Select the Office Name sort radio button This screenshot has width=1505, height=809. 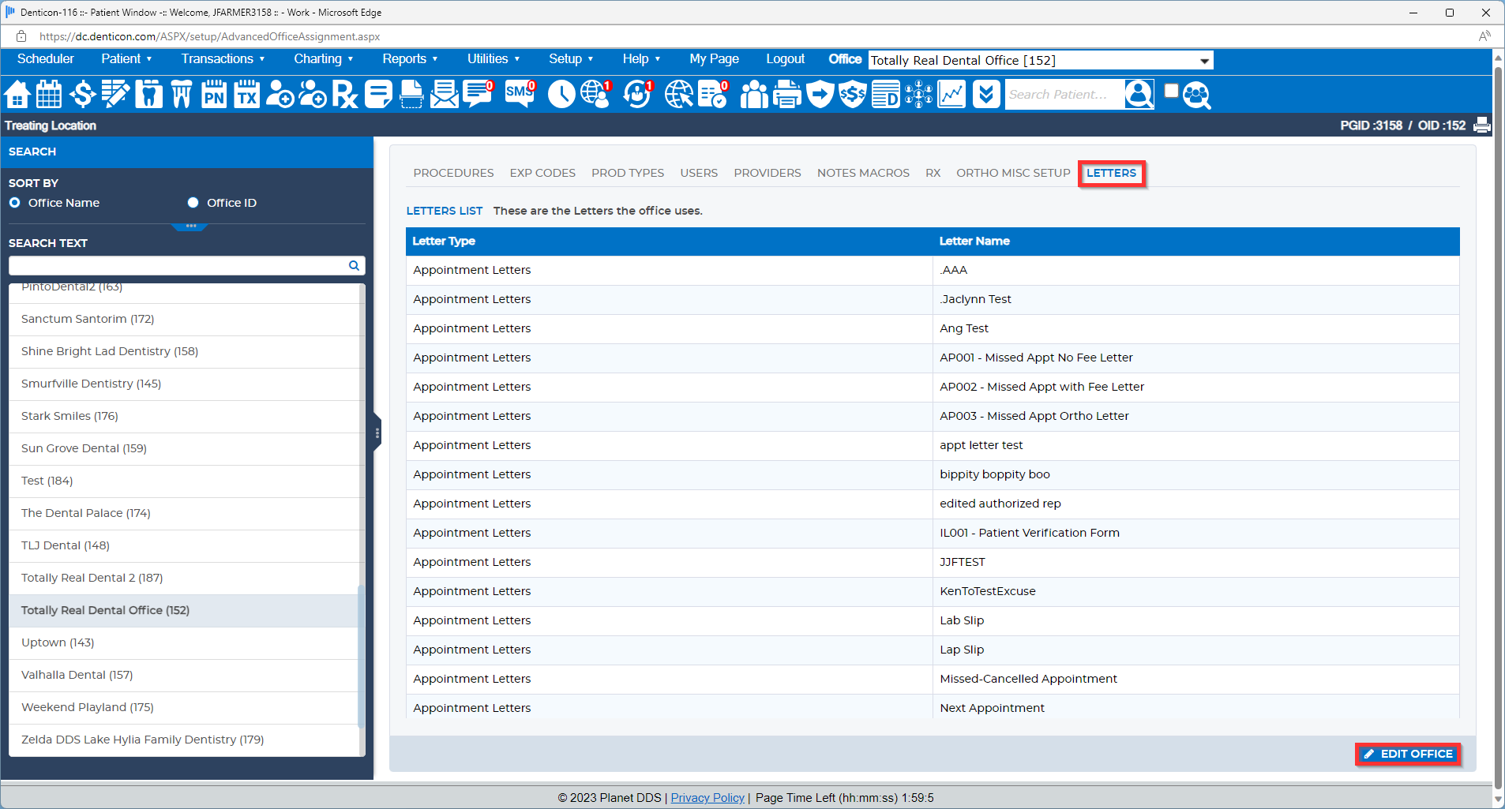[15, 203]
